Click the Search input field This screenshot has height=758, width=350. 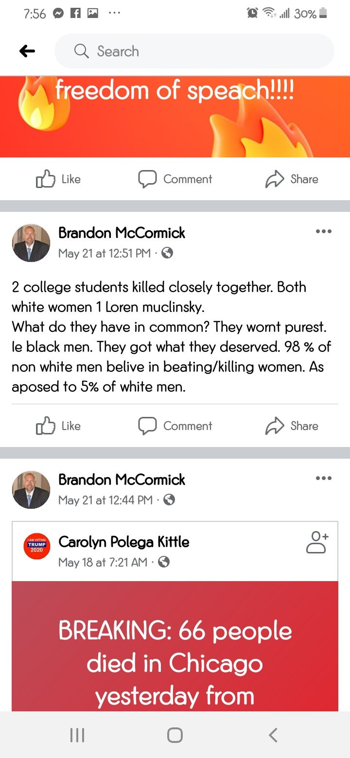point(194,51)
